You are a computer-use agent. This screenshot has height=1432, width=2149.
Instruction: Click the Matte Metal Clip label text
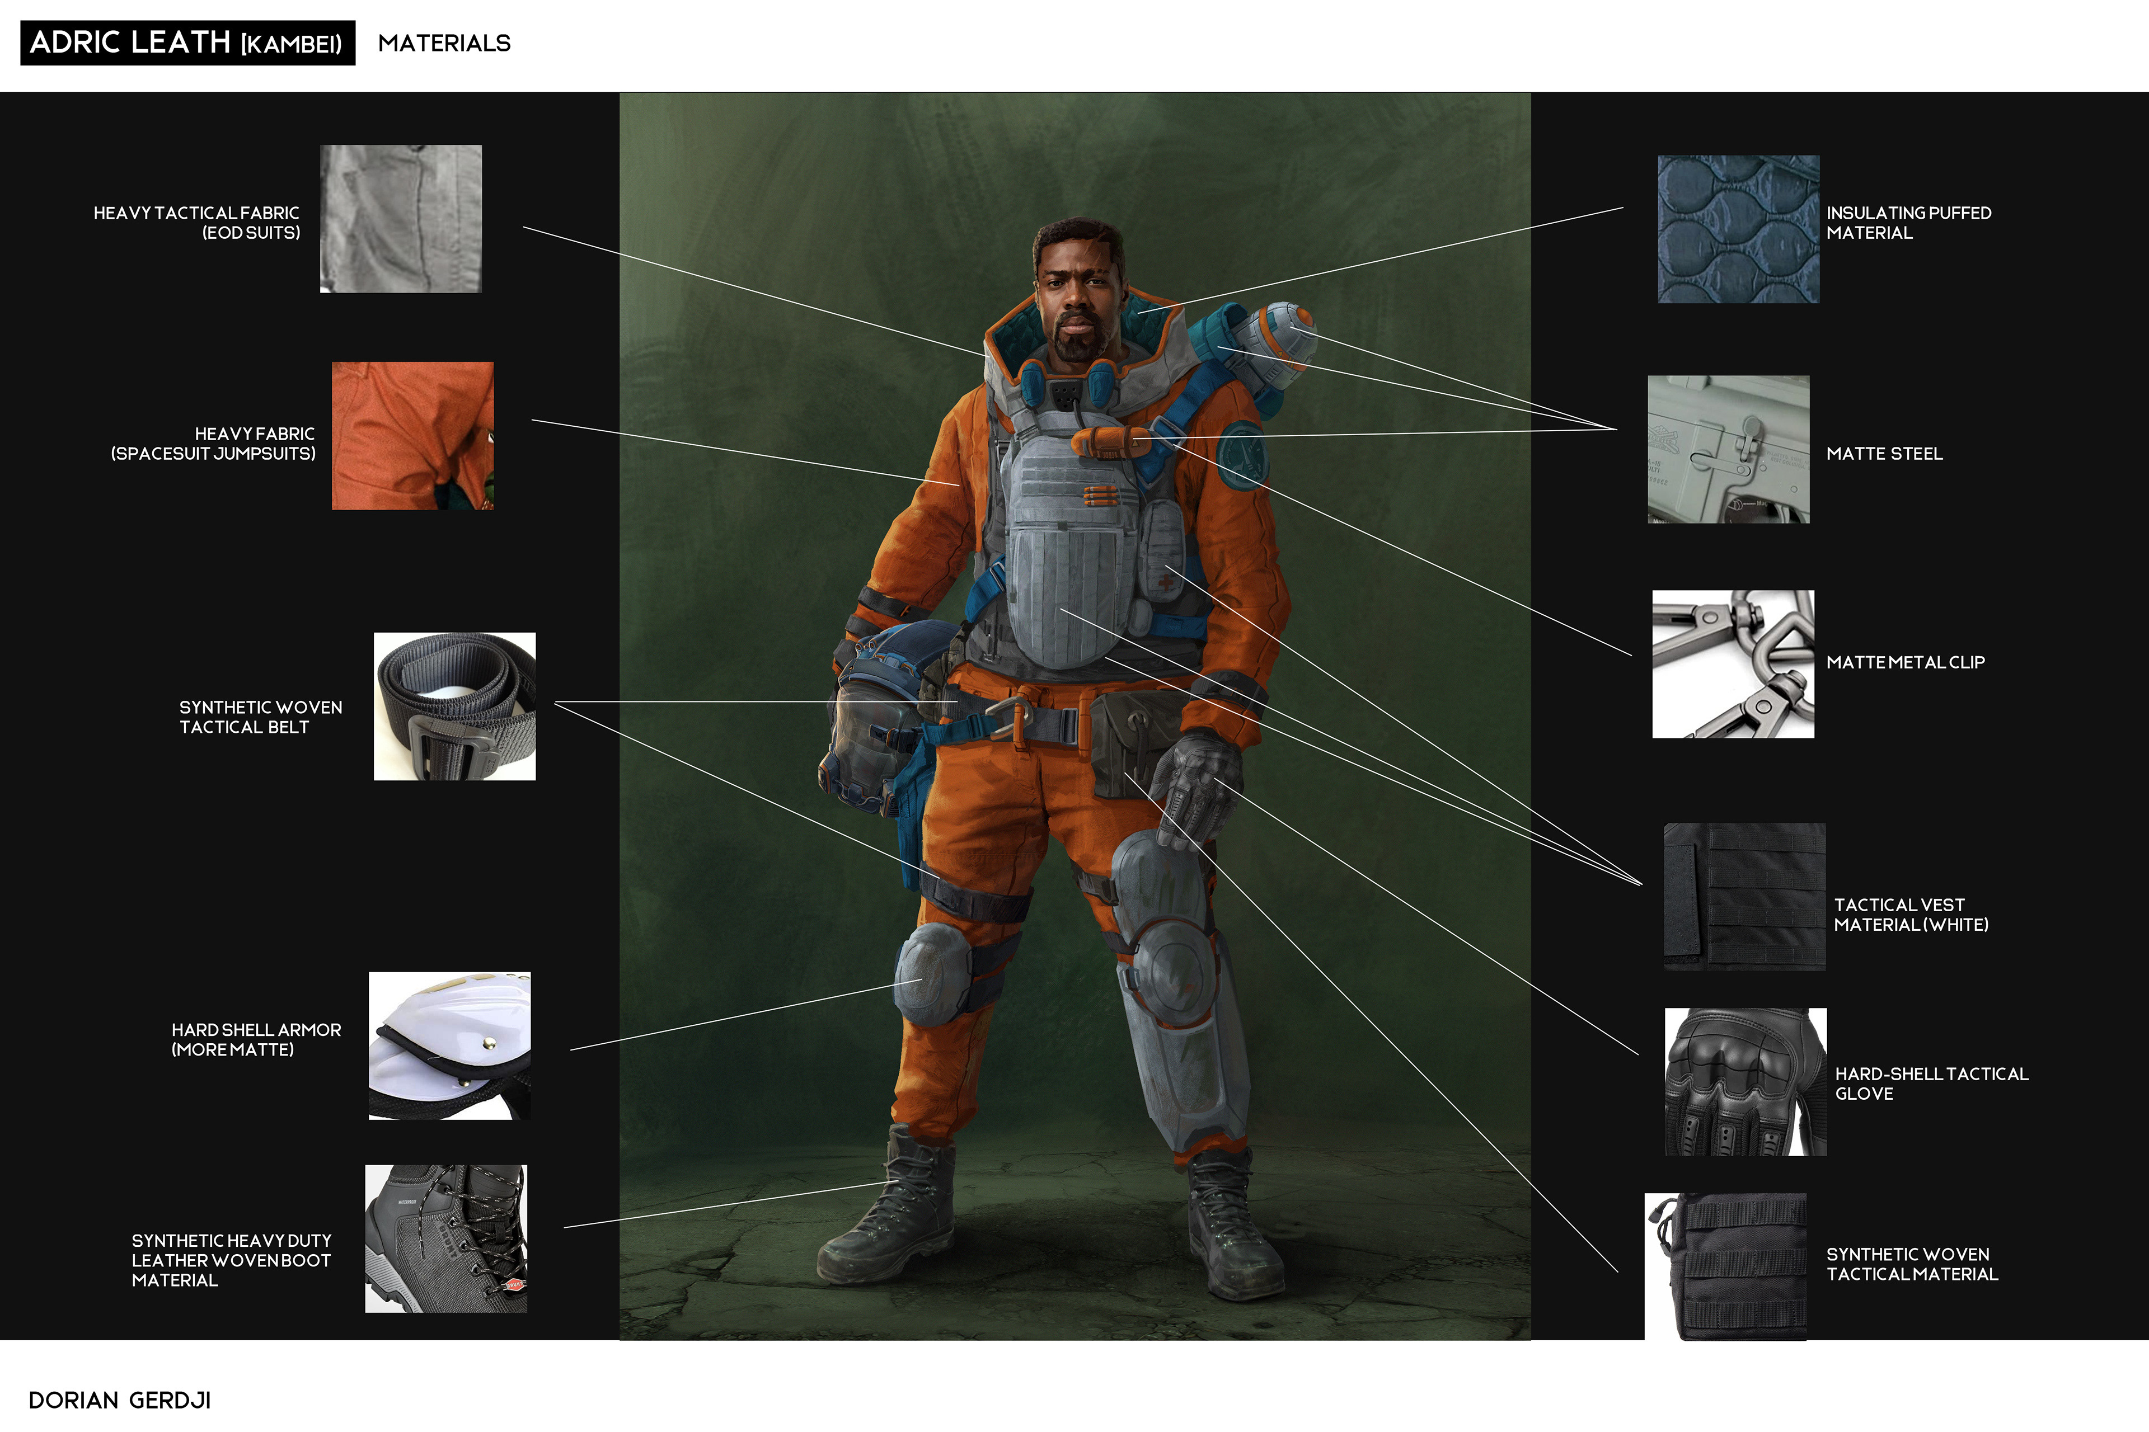coord(1905,662)
